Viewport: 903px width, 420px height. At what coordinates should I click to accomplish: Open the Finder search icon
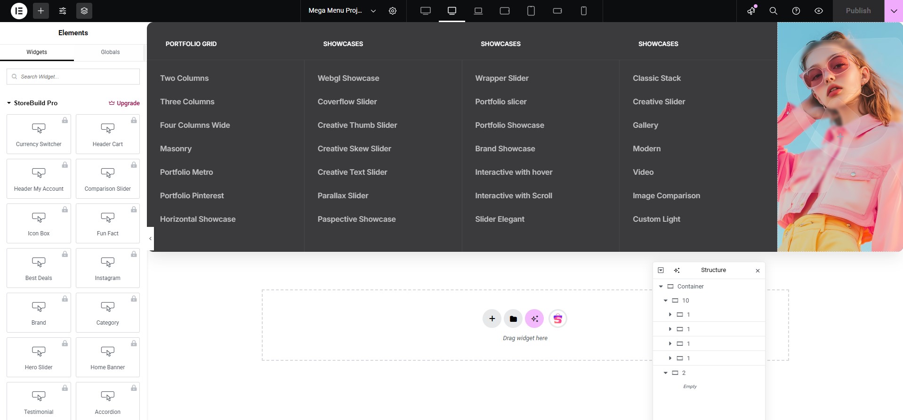click(773, 11)
